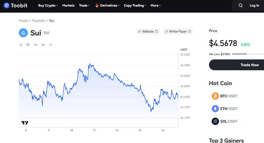Go to Trade breadcrumb link
The height and width of the screenshot is (143, 264).
23,21
